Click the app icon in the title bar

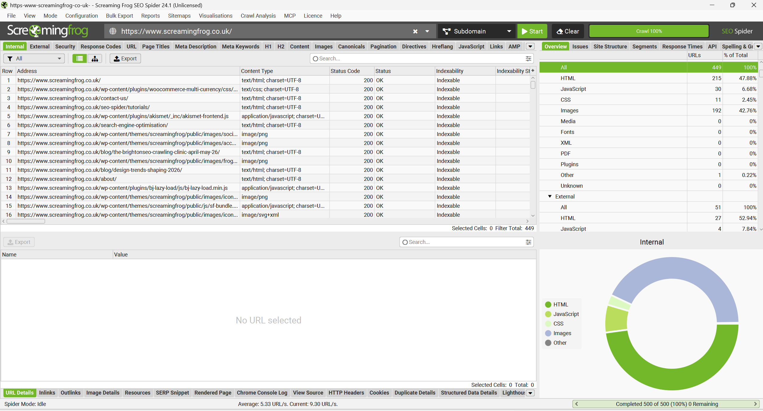4,5
